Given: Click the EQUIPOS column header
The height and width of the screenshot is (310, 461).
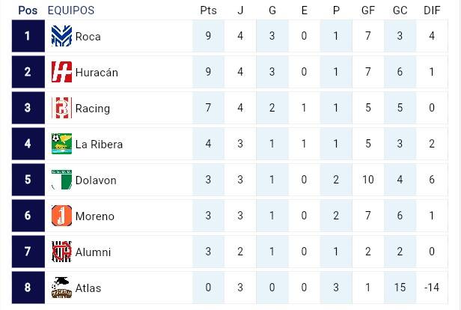Looking at the screenshot, I should point(70,10).
